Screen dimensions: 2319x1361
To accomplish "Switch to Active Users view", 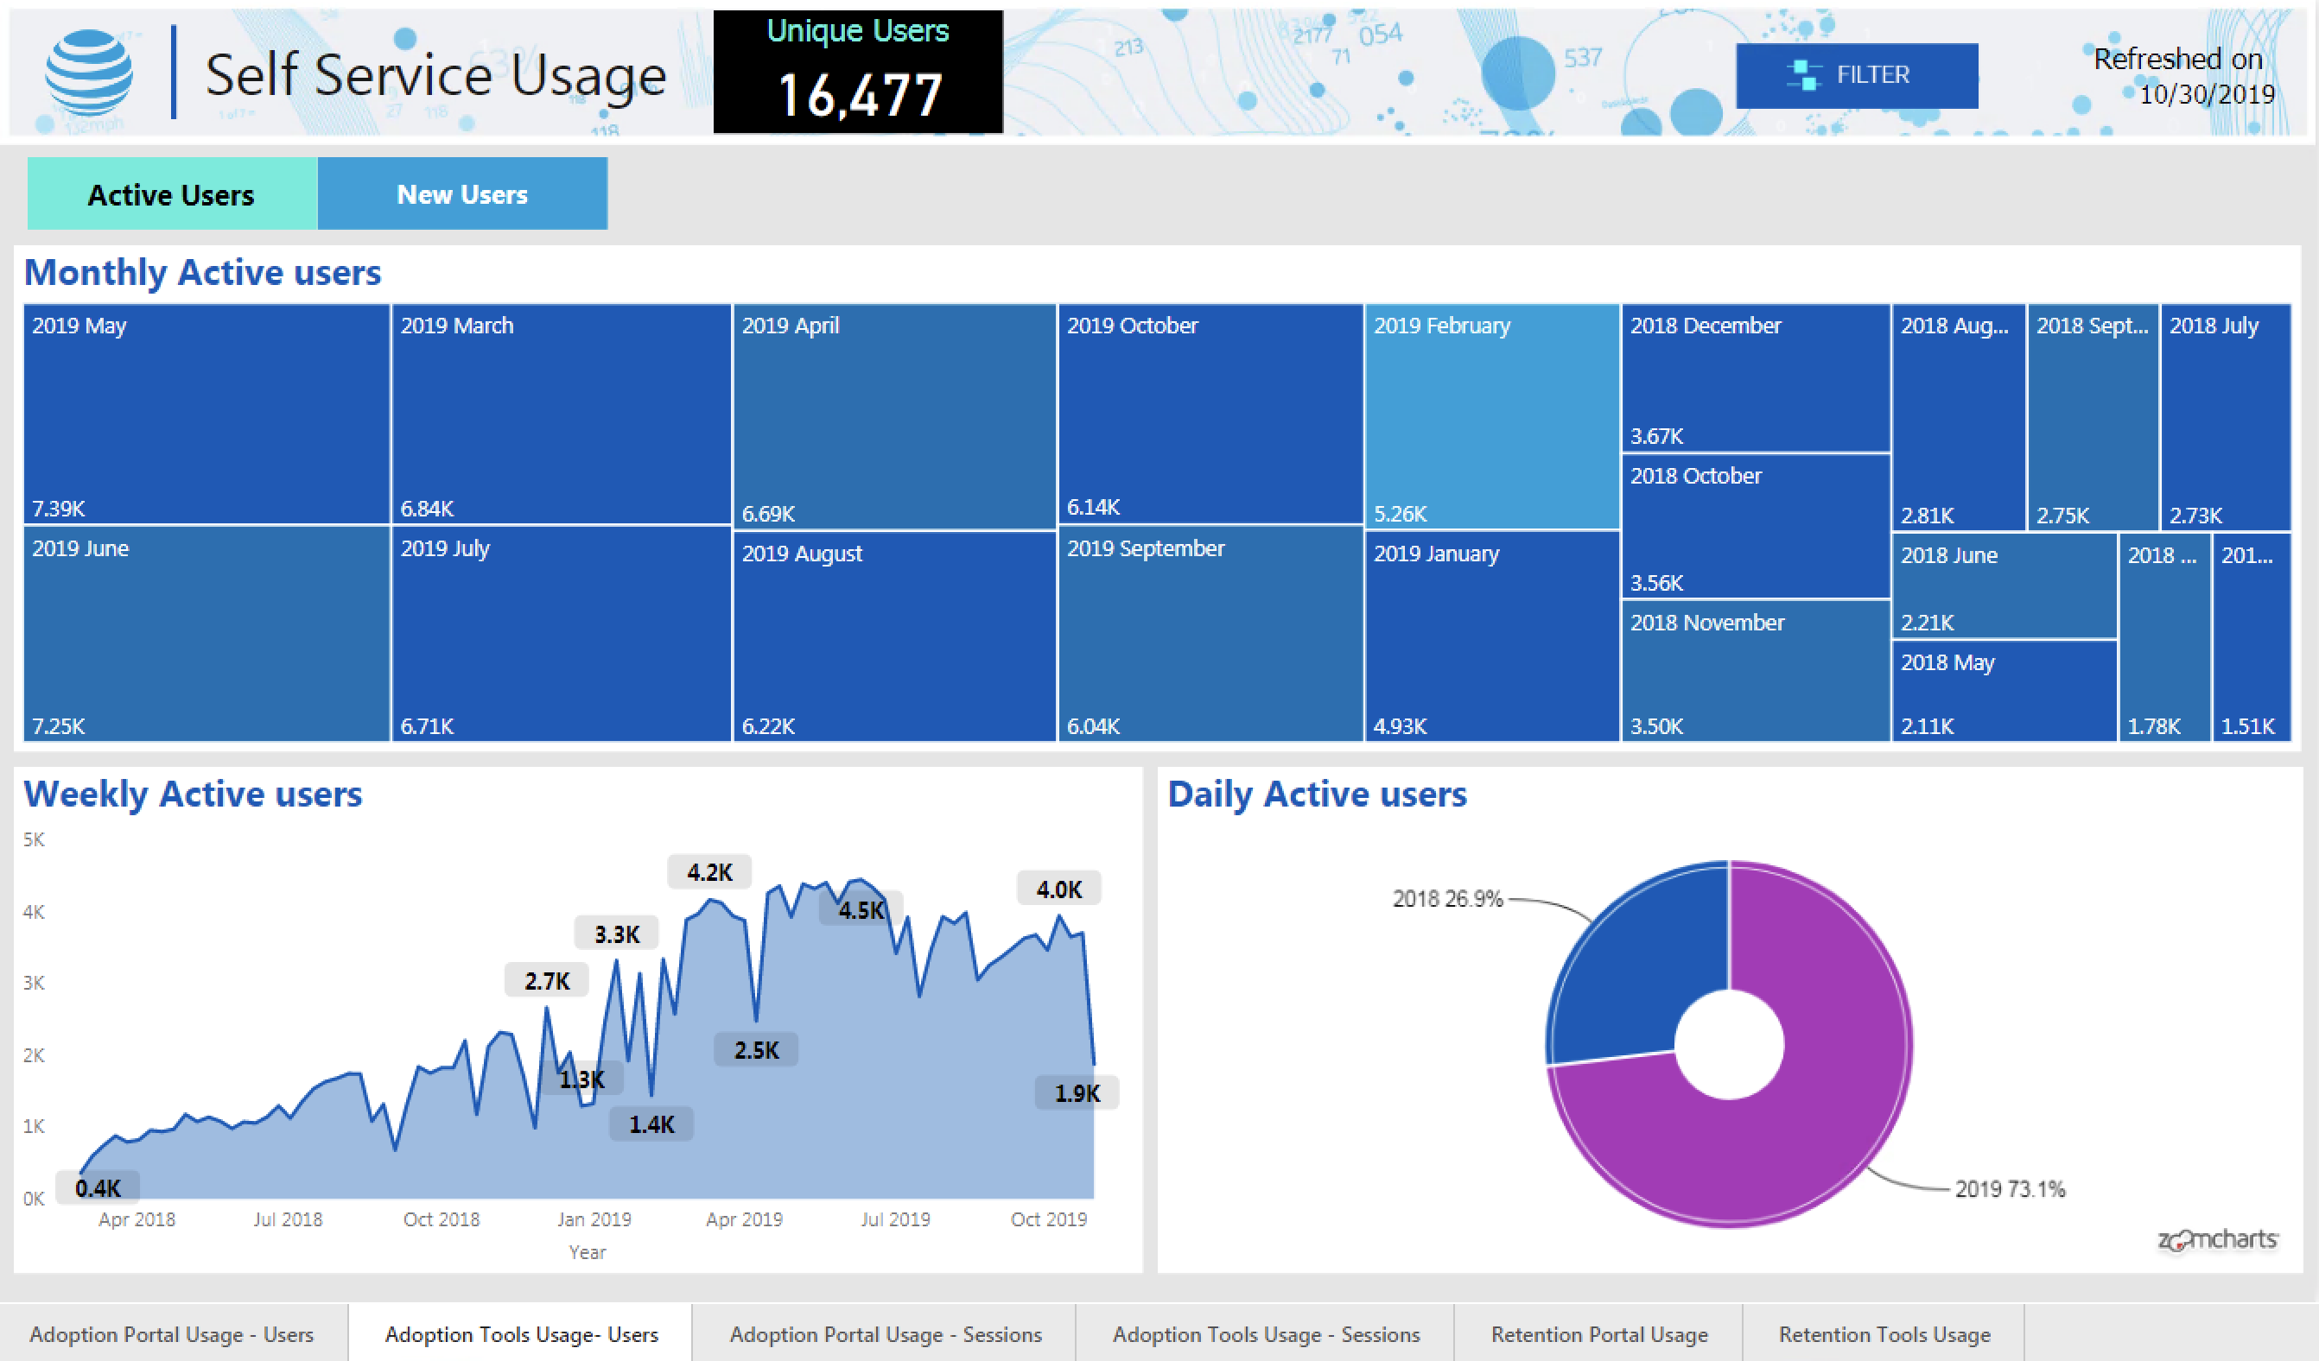I will [x=172, y=194].
